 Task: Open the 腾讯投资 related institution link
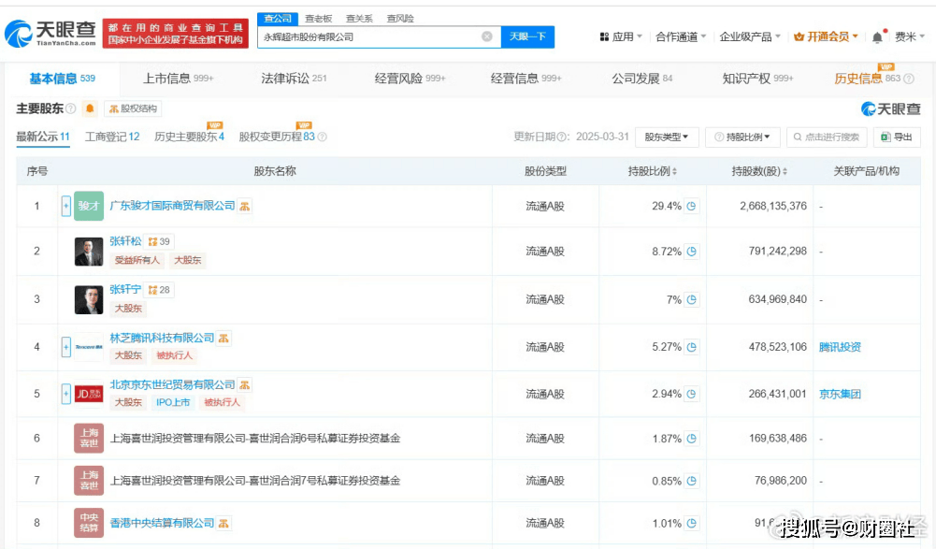pyautogui.click(x=840, y=347)
